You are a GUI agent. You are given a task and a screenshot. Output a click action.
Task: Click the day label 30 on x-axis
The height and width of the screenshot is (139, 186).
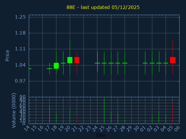click(x=136, y=129)
